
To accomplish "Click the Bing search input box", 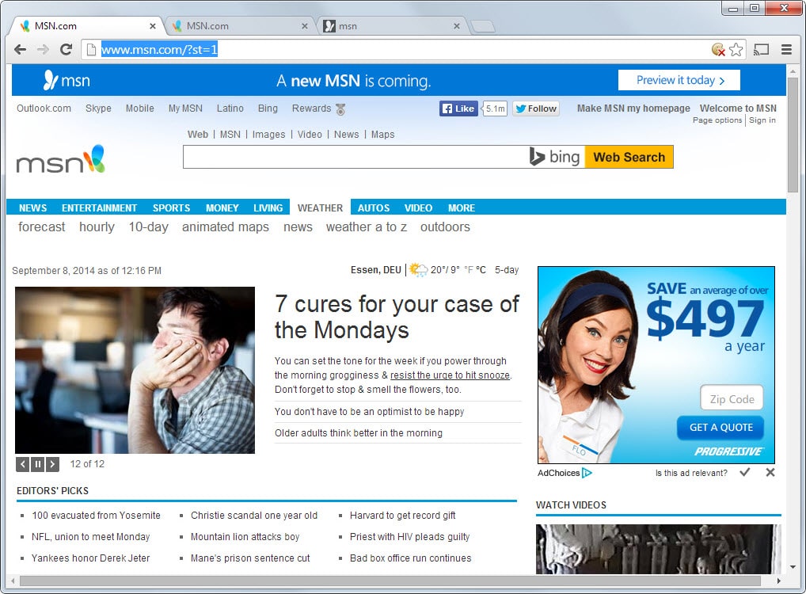I will (355, 157).
